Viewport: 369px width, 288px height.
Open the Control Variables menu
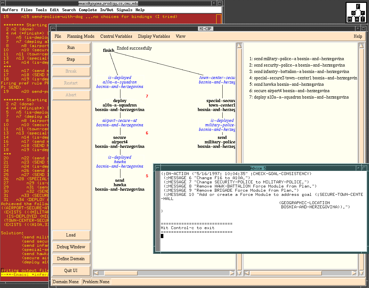coord(116,36)
